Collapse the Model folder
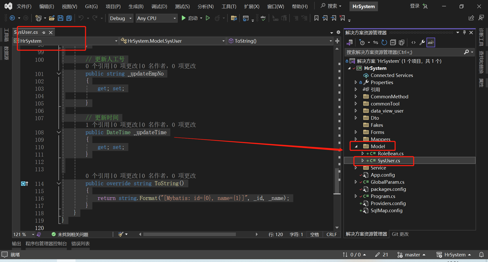488x262 pixels. click(356, 146)
